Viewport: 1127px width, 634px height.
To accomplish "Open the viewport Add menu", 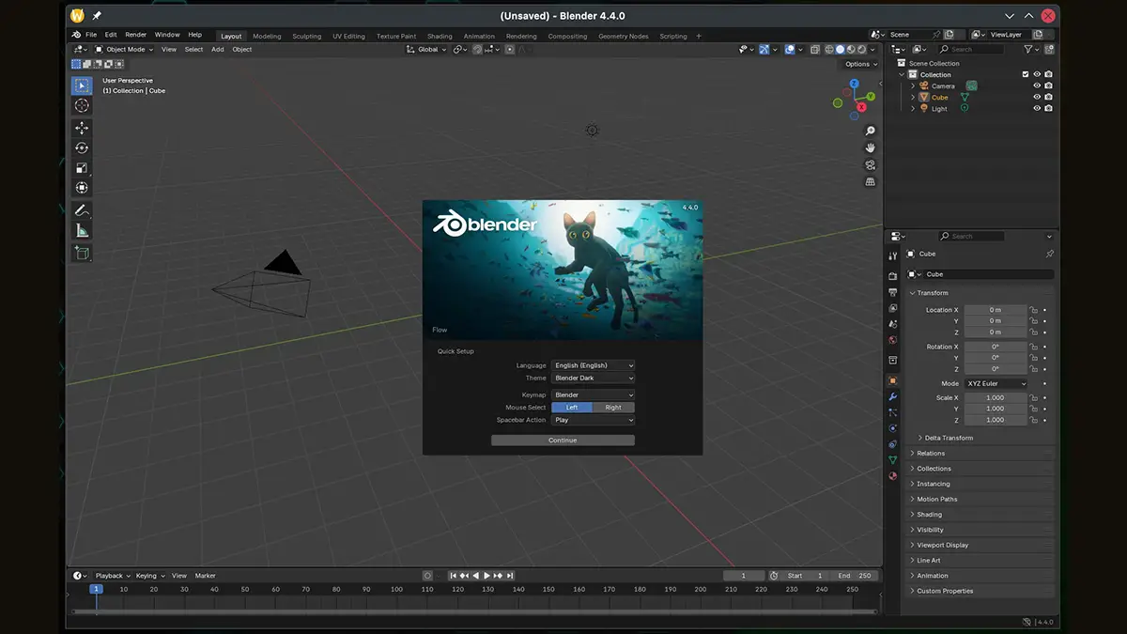I will pos(217,49).
